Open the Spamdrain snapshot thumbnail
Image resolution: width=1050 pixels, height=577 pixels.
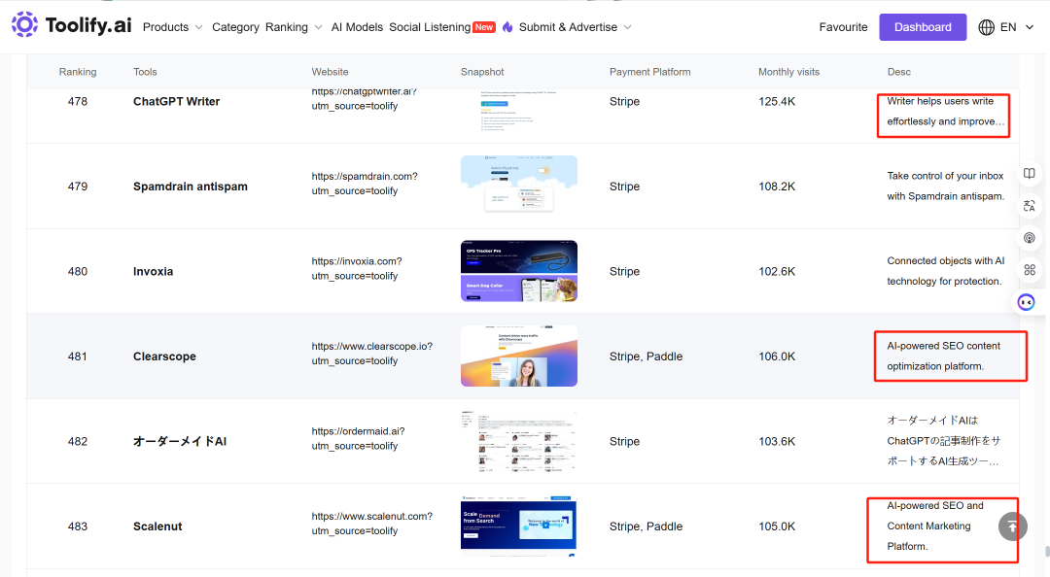[519, 186]
